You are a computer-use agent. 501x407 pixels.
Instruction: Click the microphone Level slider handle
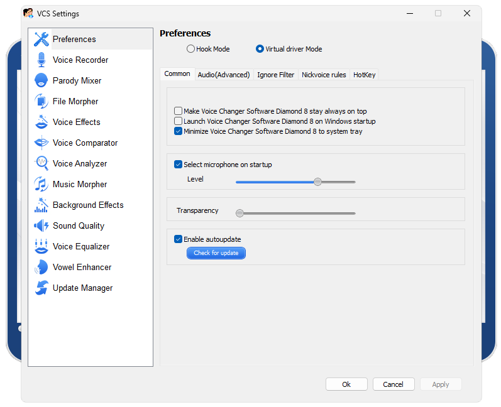[x=318, y=182]
